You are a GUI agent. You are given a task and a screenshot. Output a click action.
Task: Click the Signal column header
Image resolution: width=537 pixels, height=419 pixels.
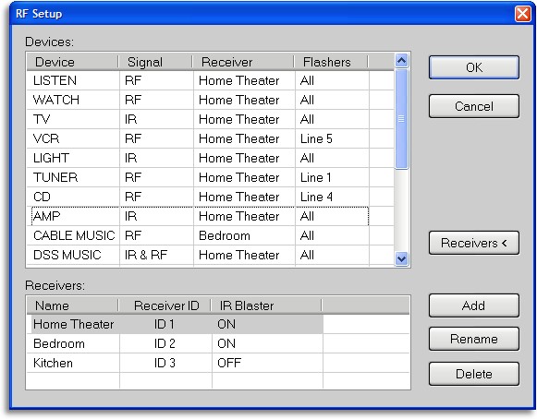tap(155, 62)
